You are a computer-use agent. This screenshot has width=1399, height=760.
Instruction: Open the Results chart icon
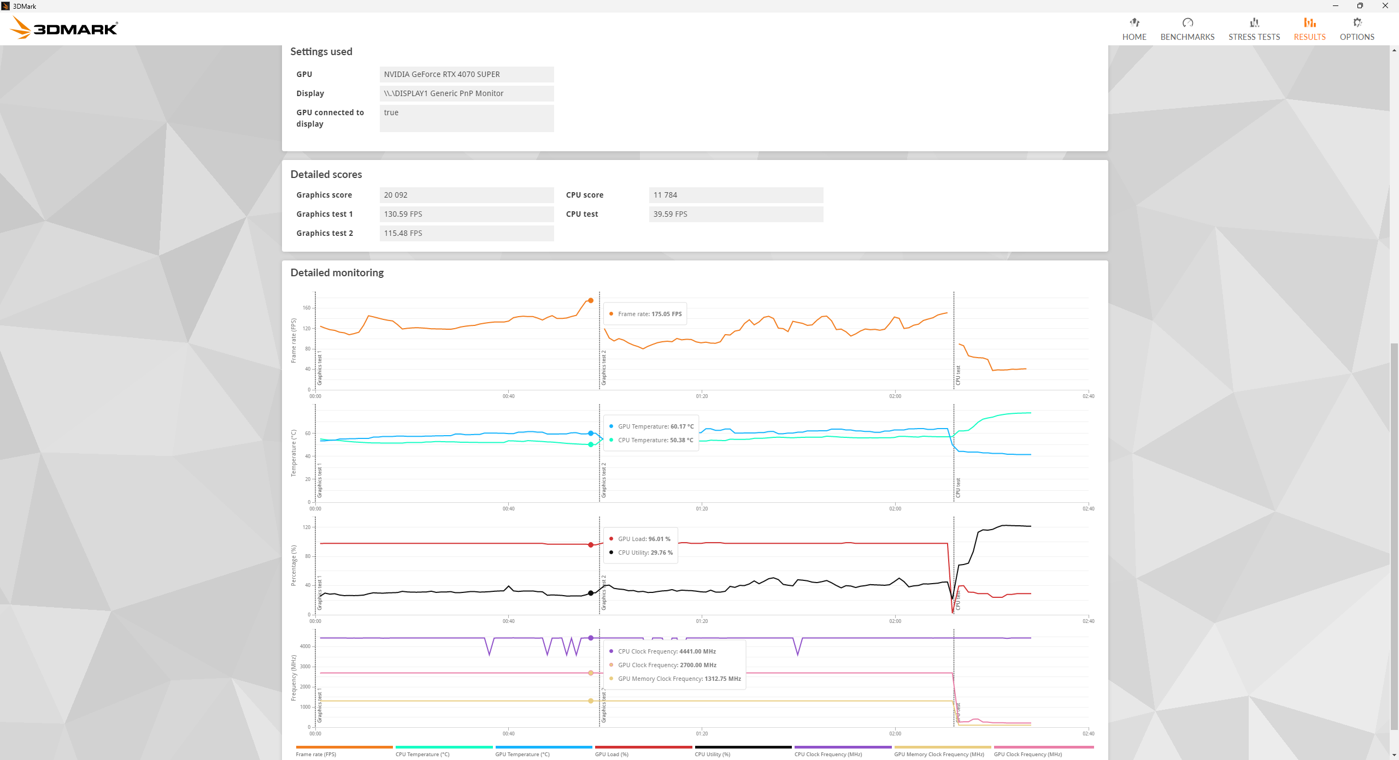tap(1309, 22)
